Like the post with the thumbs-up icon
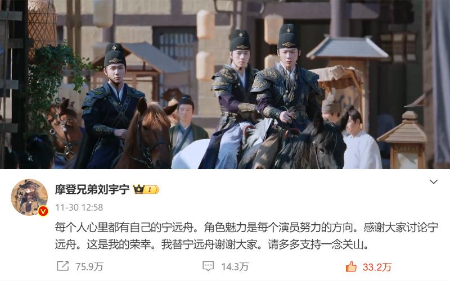The width and height of the screenshot is (450, 281). point(351,266)
